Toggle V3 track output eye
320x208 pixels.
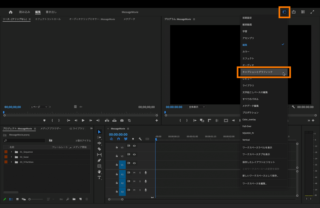[134, 146]
